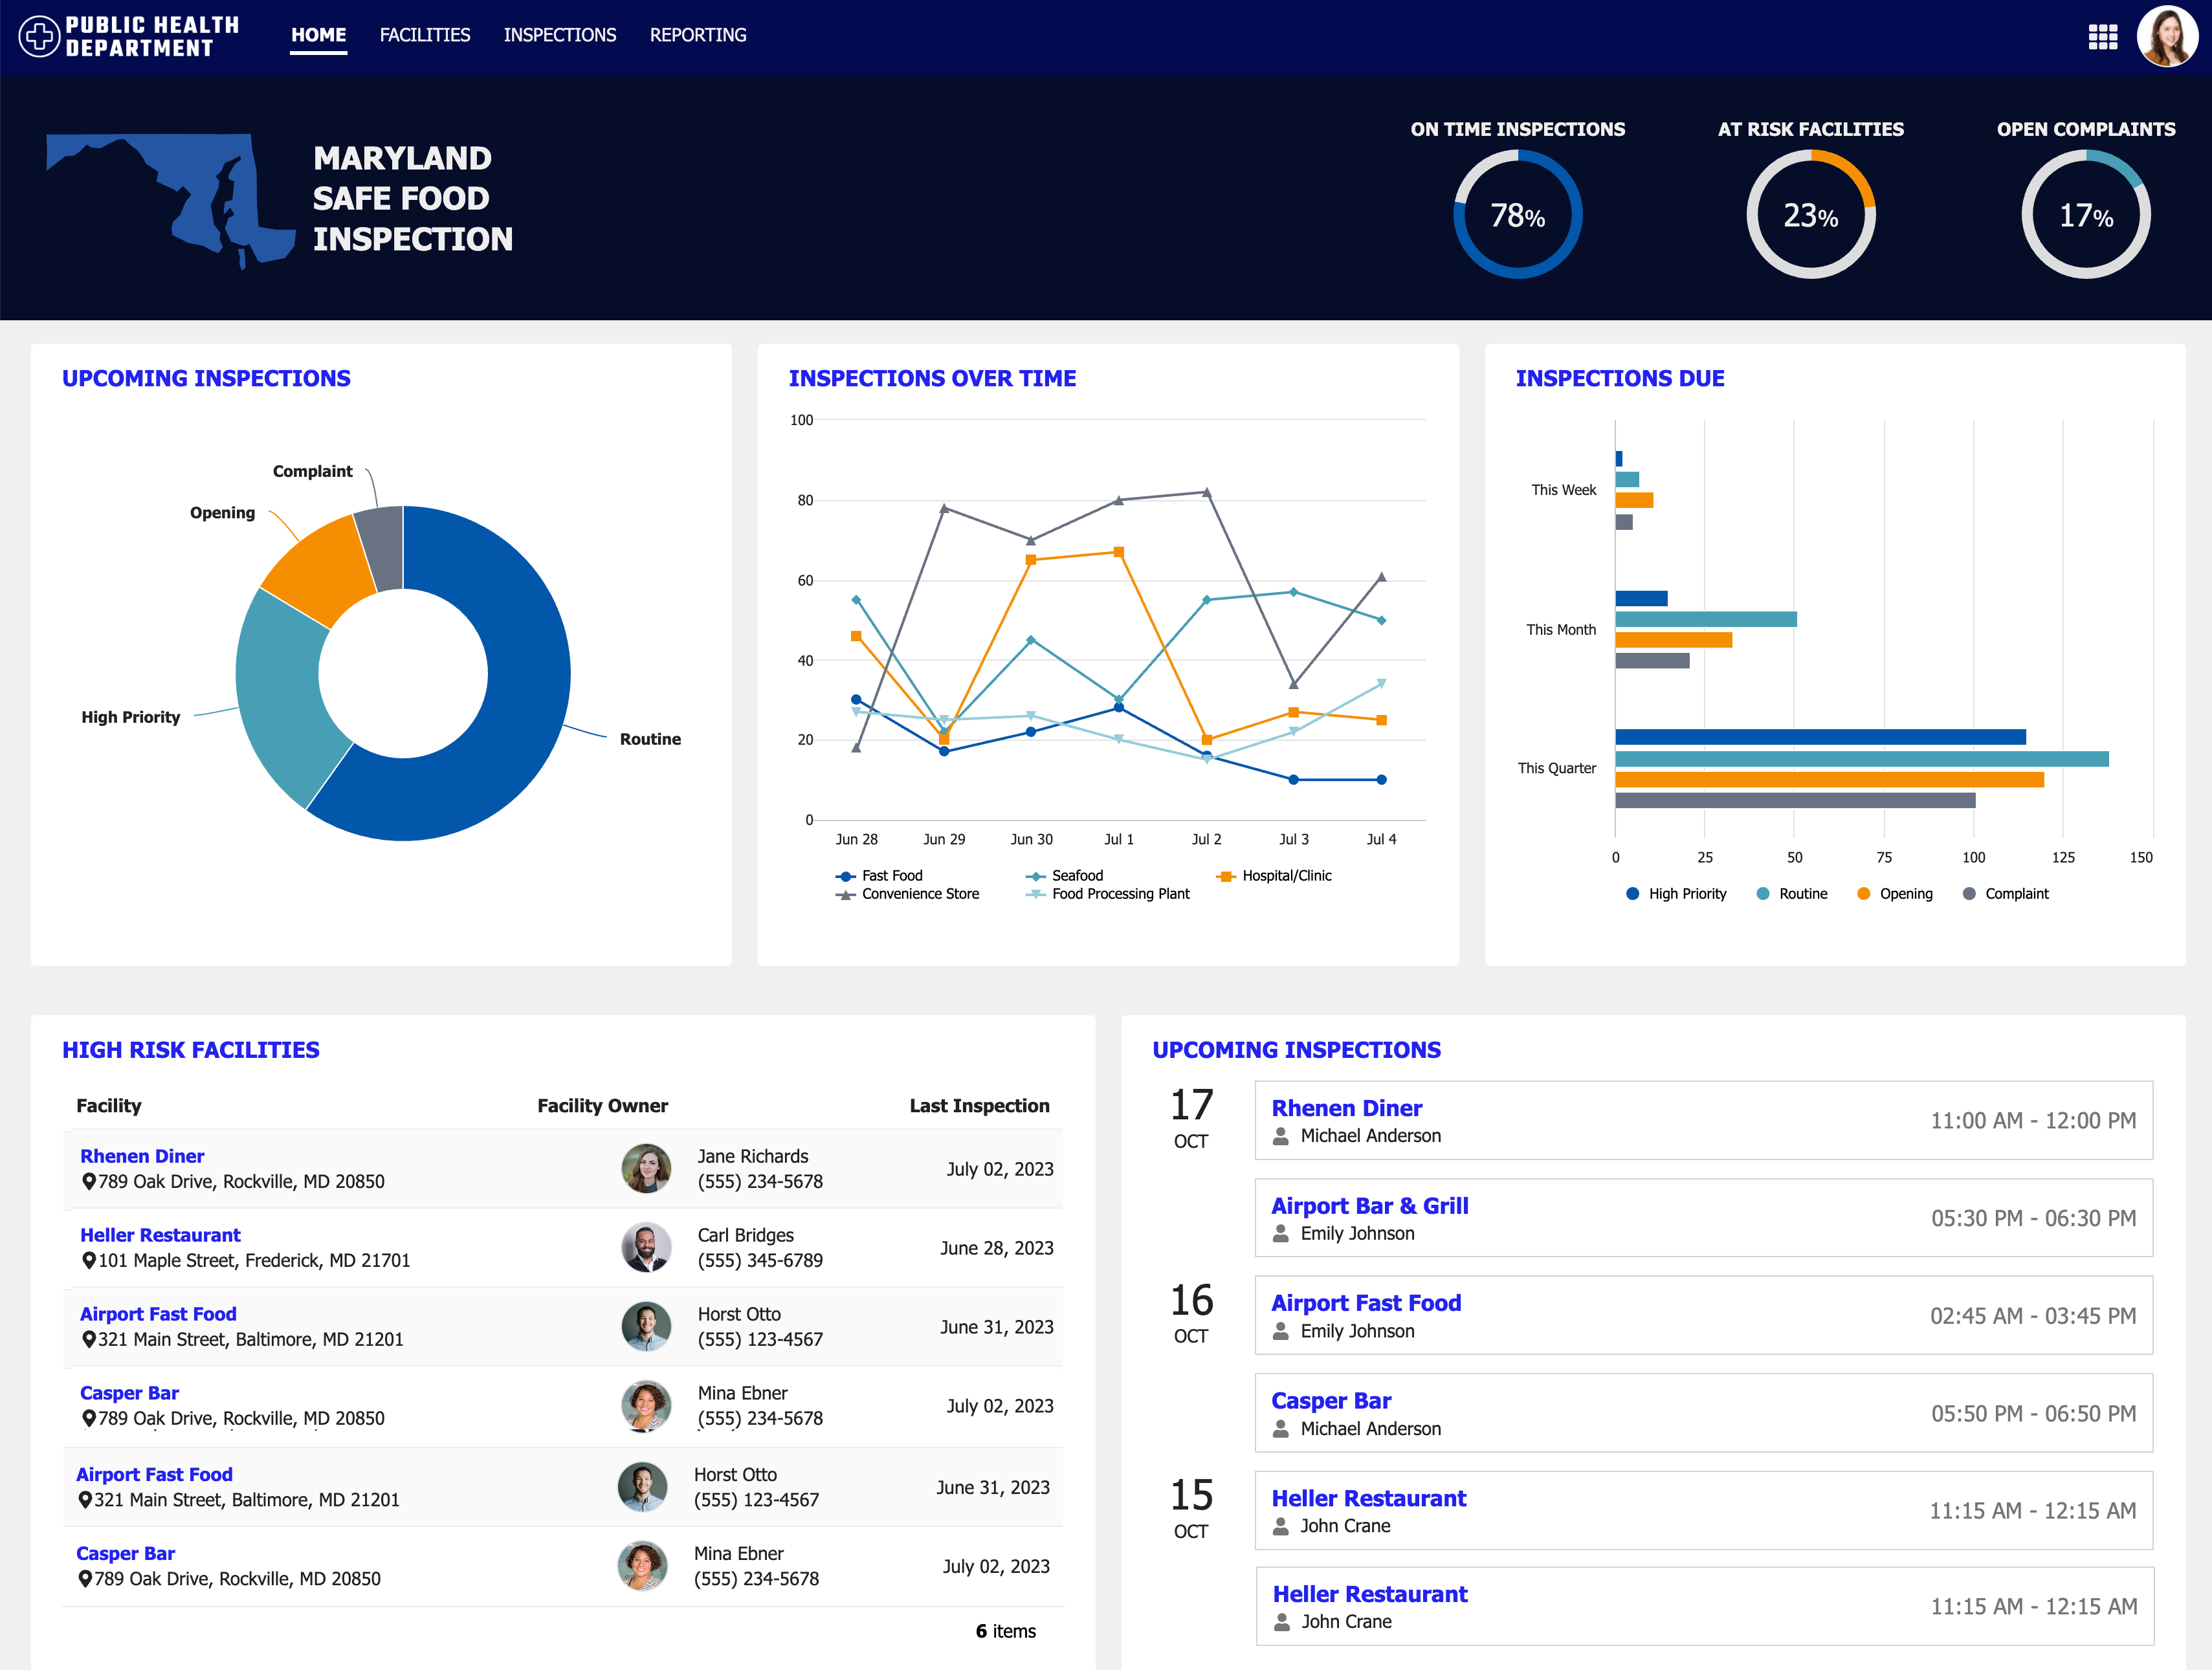The width and height of the screenshot is (2212, 1670).
Task: Click the Facility column header
Action: (109, 1106)
